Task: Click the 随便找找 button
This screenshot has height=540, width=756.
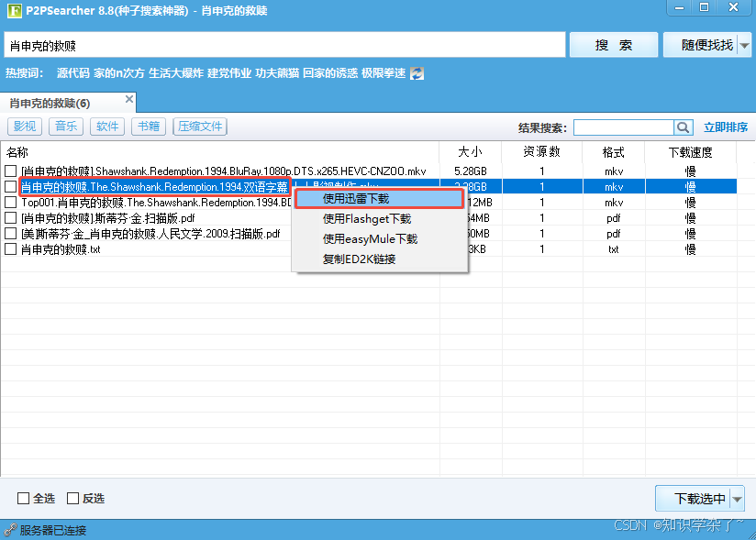Action: pos(701,45)
